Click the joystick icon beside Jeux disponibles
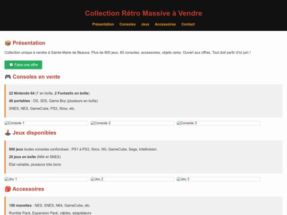 7,133
